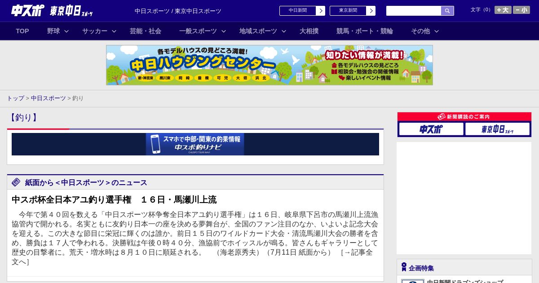This screenshot has height=283, width=539.
Task: Open the 地域スポーツ menu item
Action: (258, 31)
